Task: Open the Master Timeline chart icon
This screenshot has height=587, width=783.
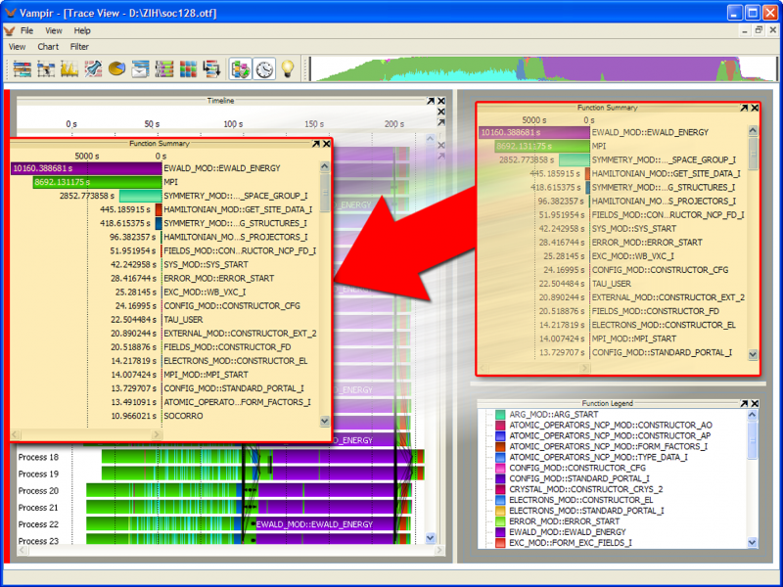Action: [22, 68]
